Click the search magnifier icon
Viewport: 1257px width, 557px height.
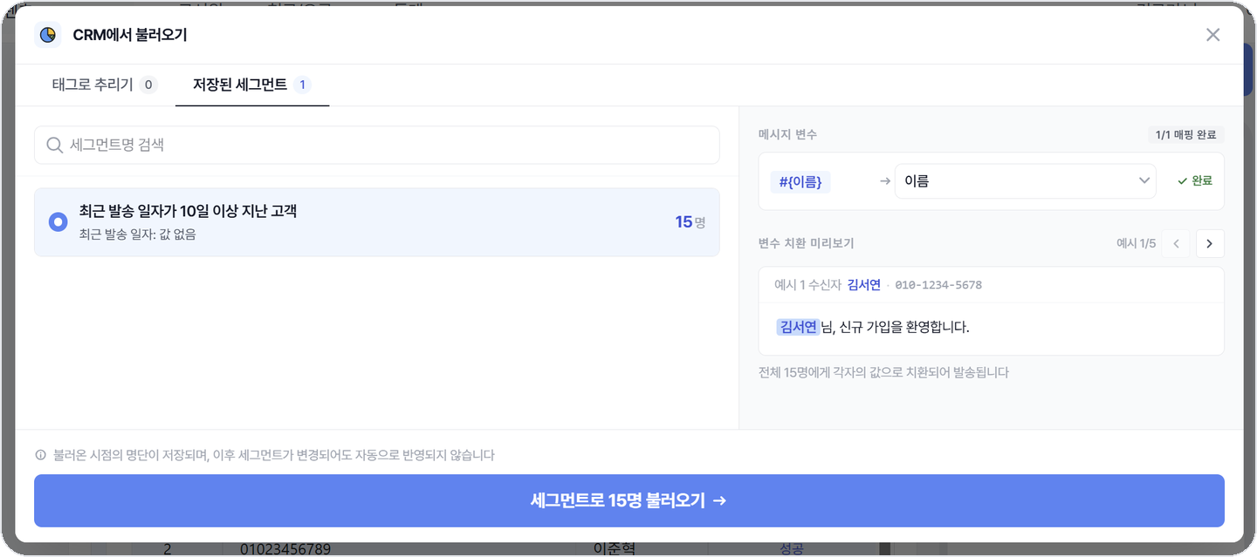54,145
